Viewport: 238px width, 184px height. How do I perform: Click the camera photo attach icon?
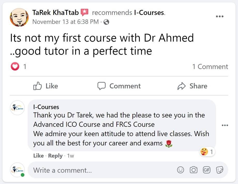pos(194,170)
